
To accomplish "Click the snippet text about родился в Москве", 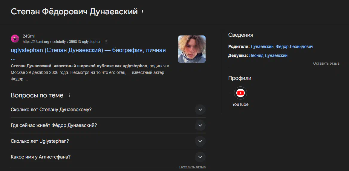I will point(90,72).
